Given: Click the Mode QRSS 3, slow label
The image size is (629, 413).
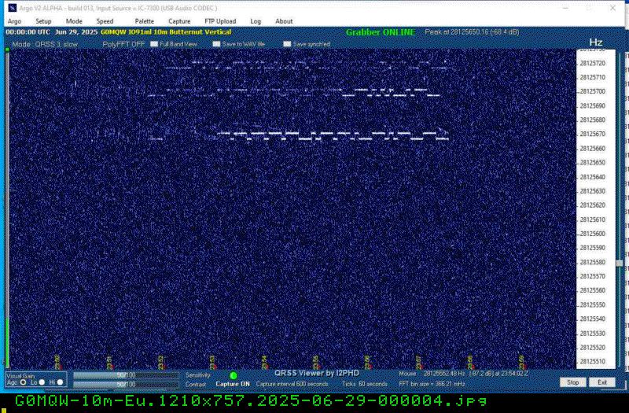Looking at the screenshot, I should coord(45,45).
